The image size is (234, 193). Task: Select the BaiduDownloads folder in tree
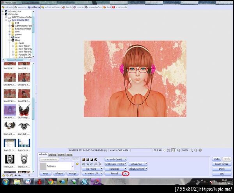[23, 29]
